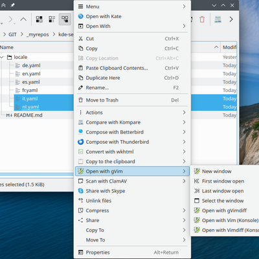Click the Name column header
This screenshot has height=259, width=259.
(6, 47)
